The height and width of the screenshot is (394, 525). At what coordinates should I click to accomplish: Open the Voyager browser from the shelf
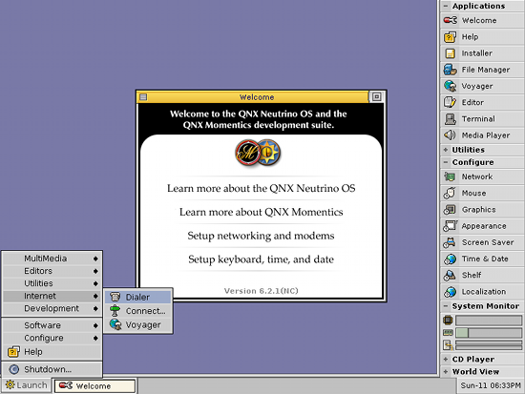pyautogui.click(x=451, y=86)
